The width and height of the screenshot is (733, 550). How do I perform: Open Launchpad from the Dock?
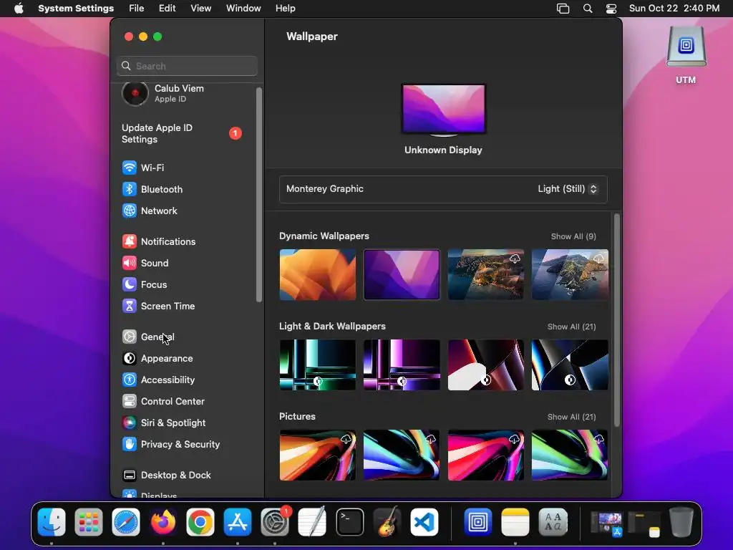pyautogui.click(x=88, y=522)
